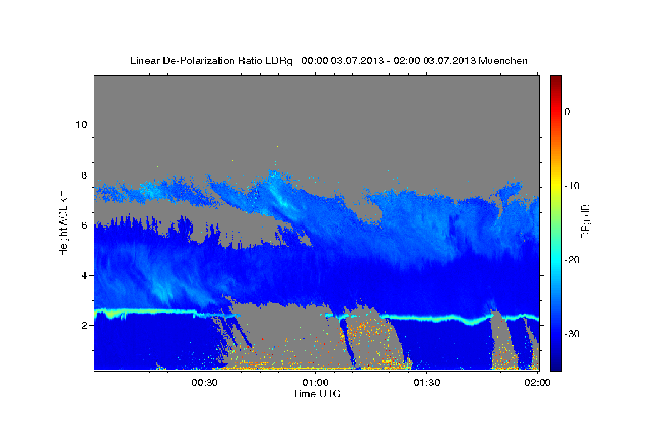Screen dimensions: 667x445
Task: Click the 02:00 time tick label
Action: pos(538,383)
